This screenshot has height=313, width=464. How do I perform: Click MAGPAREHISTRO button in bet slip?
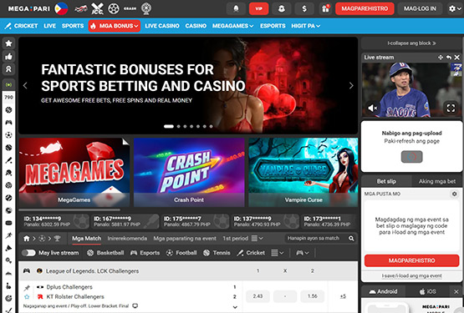(x=411, y=260)
